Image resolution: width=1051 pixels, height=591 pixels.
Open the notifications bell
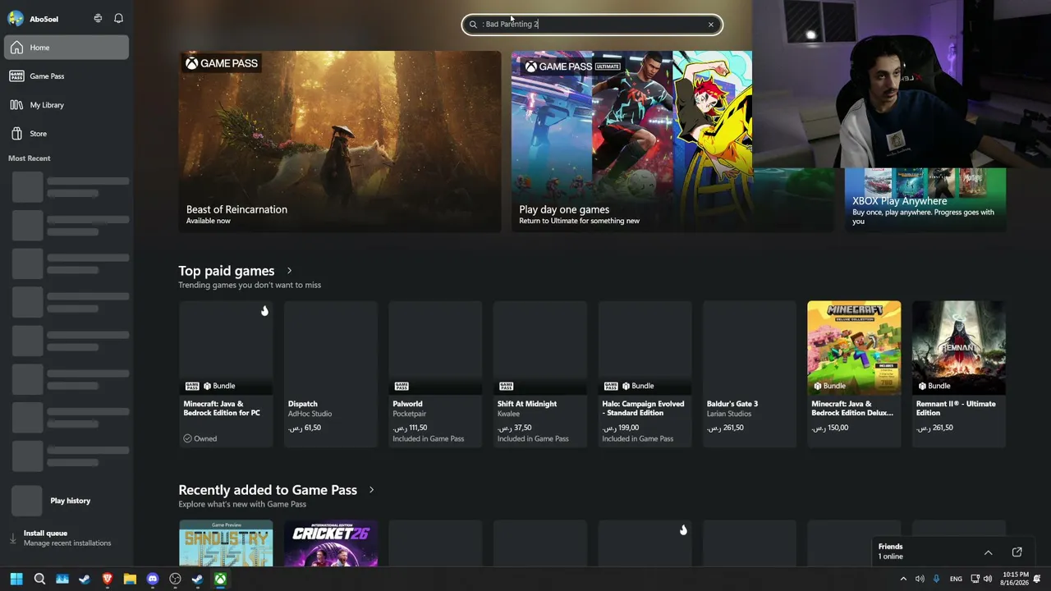[118, 18]
